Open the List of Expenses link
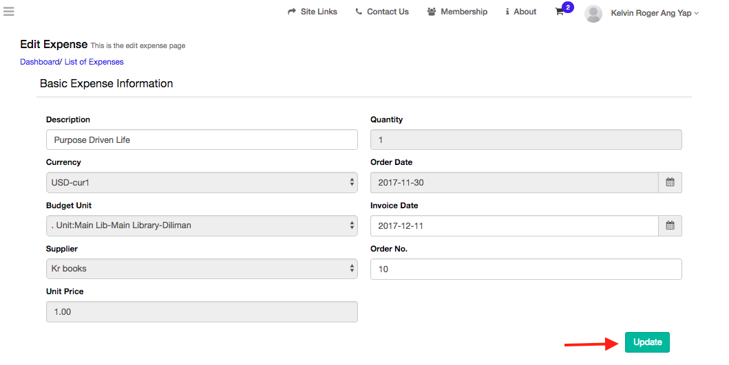 (94, 62)
